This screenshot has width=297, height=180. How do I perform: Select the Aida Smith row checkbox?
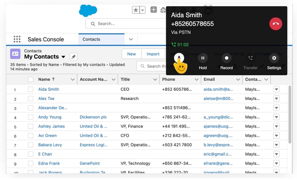30,89
